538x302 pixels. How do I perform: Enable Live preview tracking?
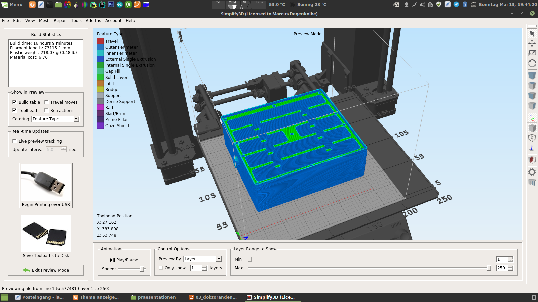14,141
